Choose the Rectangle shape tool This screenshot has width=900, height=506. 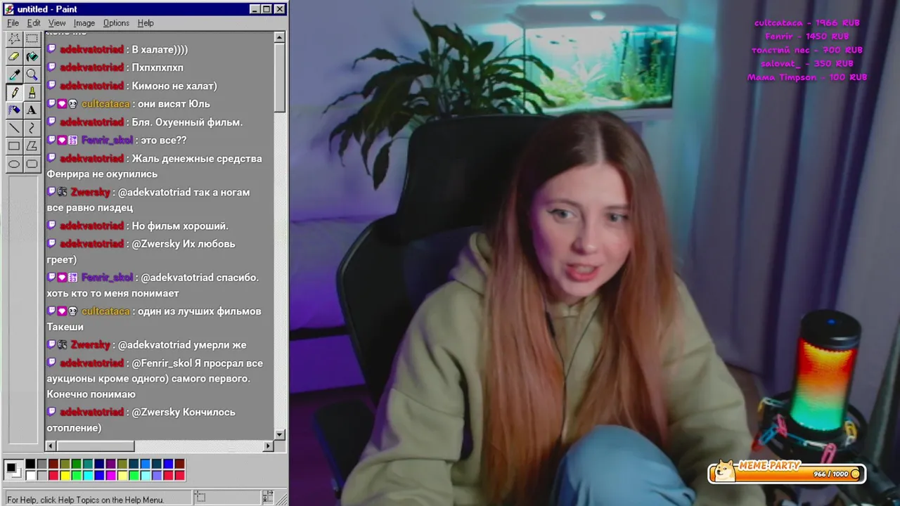coord(14,146)
